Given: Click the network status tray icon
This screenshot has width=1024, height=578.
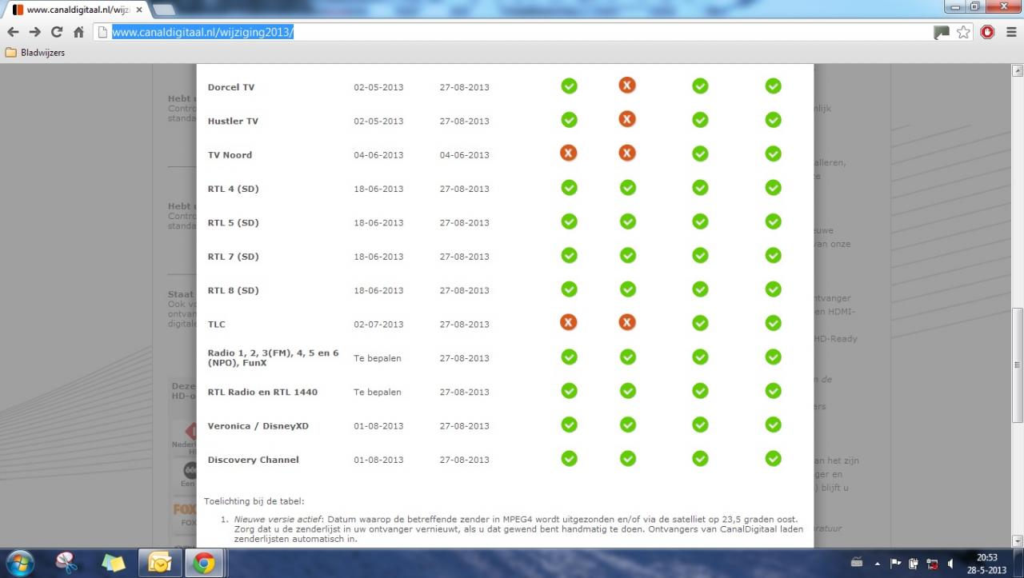Looking at the screenshot, I should coord(932,564).
